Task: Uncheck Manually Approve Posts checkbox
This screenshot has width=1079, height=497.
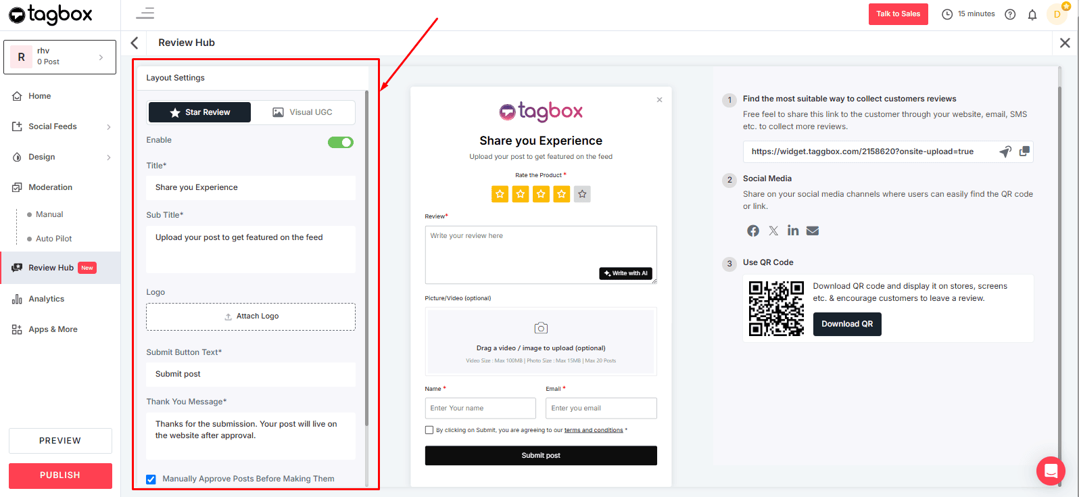Action: click(x=151, y=479)
